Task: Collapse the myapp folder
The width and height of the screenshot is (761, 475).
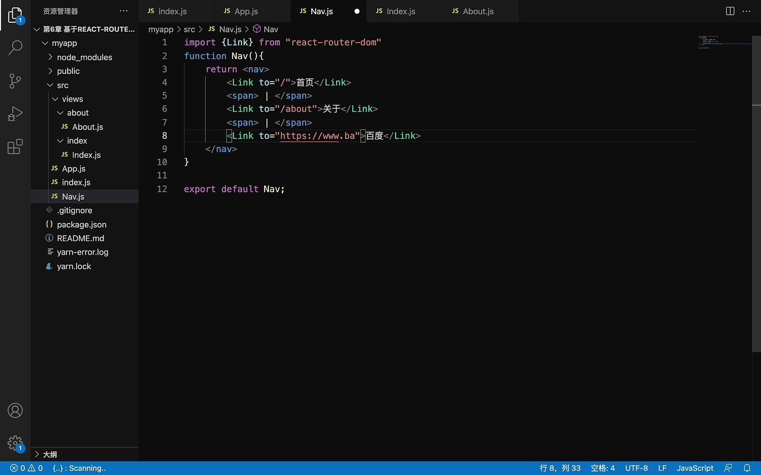Action: click(x=45, y=43)
